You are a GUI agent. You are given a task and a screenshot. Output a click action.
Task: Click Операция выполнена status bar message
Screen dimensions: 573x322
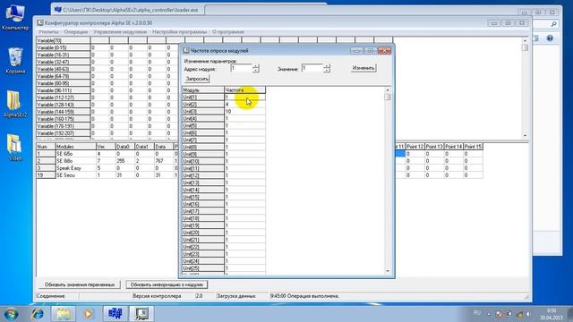click(304, 296)
